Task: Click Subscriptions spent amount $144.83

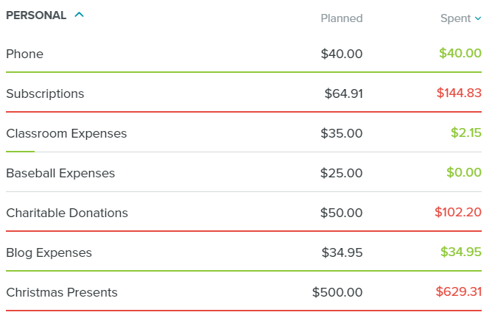Action: [459, 93]
